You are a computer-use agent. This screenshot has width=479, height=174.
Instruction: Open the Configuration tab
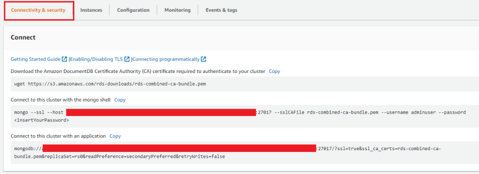(x=133, y=10)
